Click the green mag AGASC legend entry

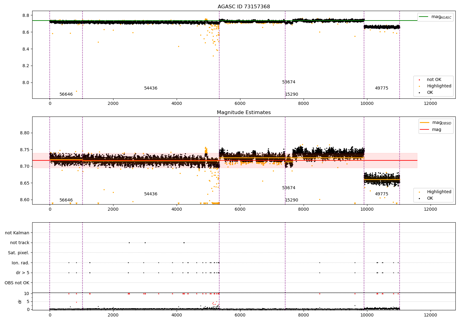pyautogui.click(x=435, y=17)
